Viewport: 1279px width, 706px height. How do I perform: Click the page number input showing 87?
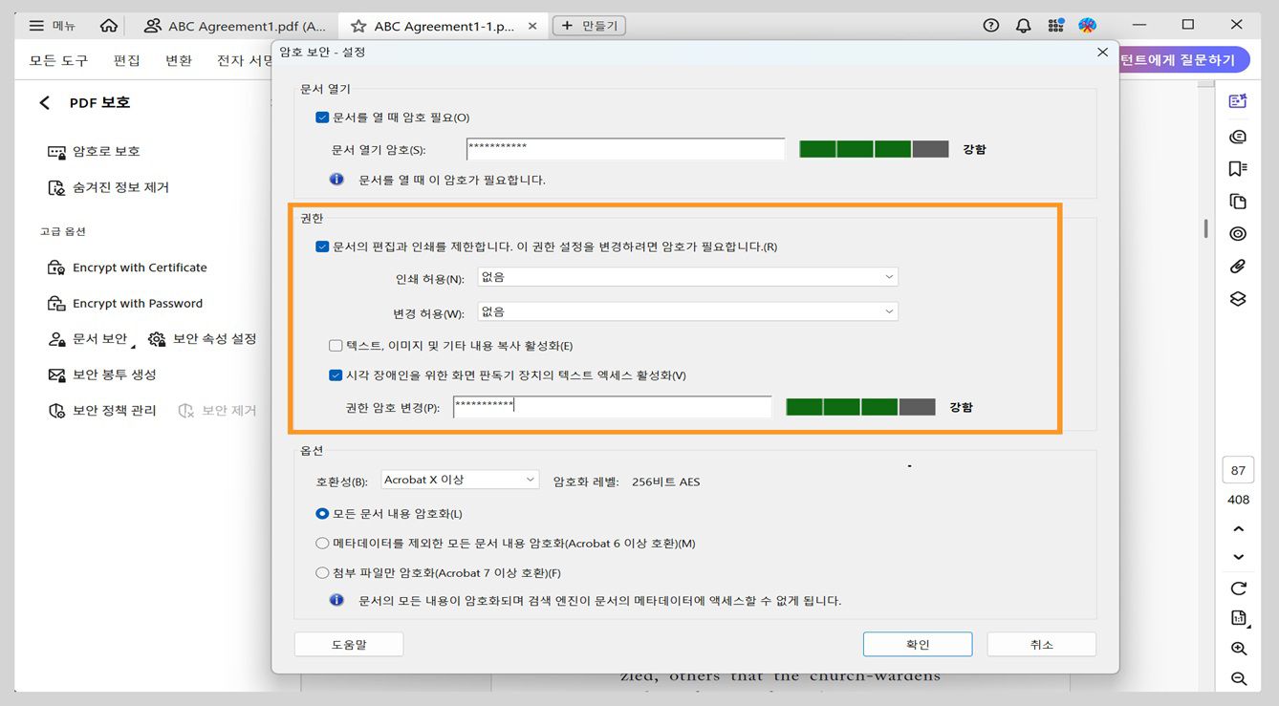click(1237, 469)
